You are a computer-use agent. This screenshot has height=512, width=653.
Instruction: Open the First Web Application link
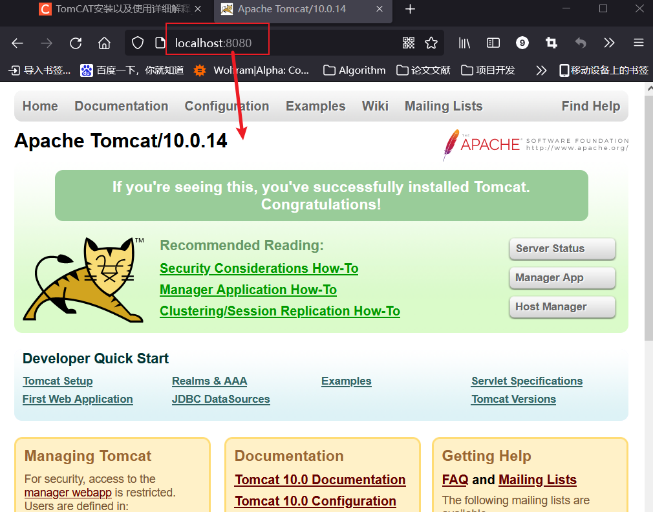[78, 400]
